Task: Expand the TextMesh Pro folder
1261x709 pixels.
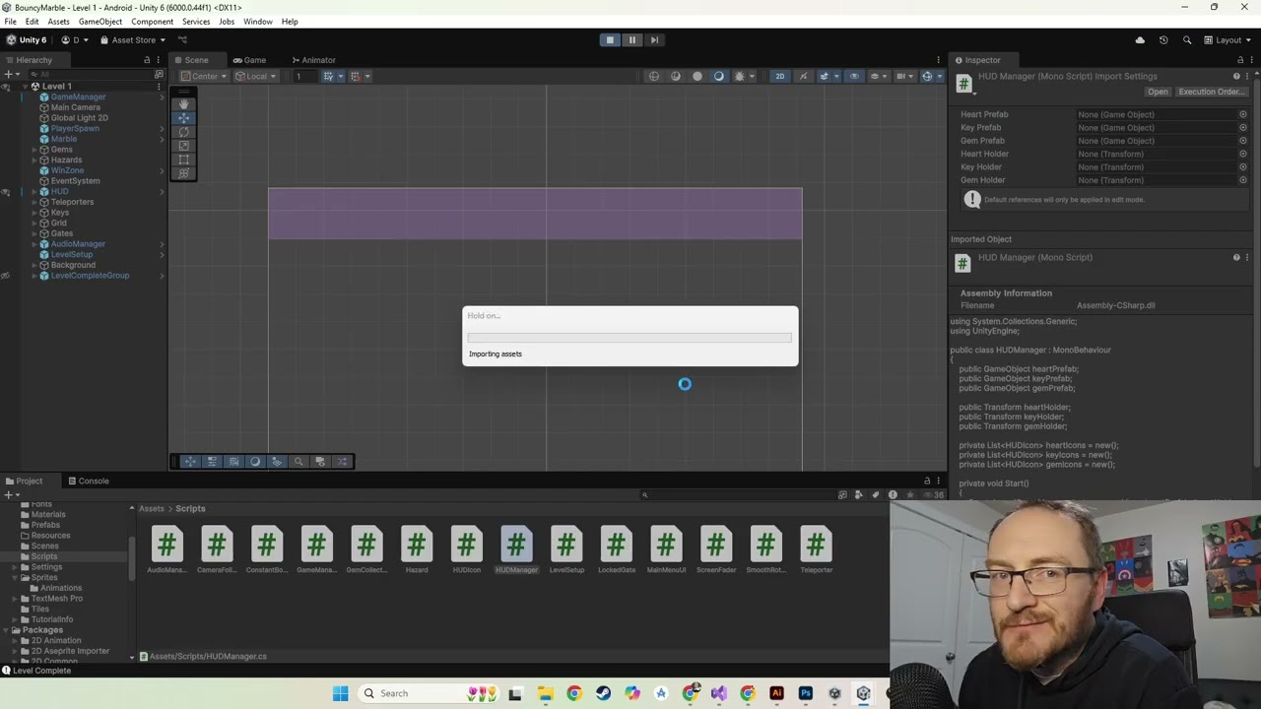Action: pos(14,599)
